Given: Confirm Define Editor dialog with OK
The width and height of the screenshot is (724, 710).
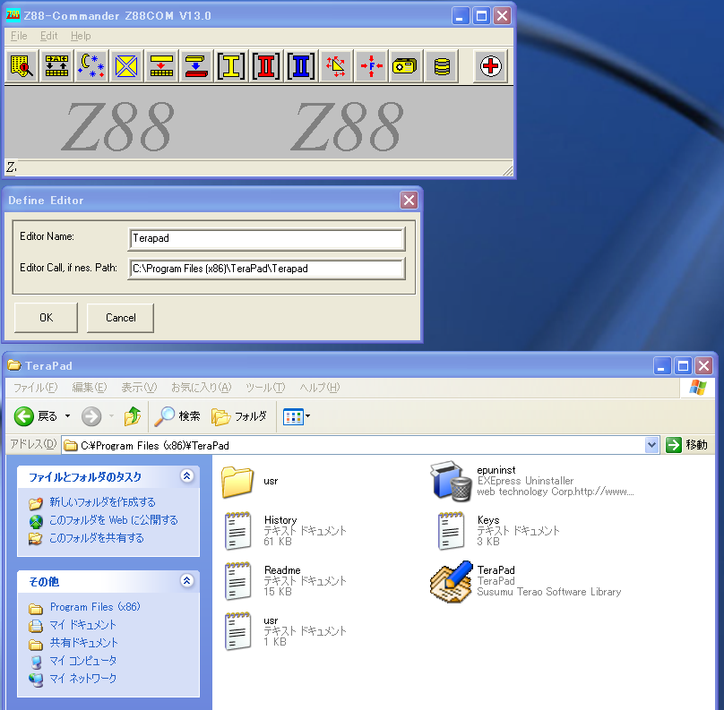Looking at the screenshot, I should (46, 318).
